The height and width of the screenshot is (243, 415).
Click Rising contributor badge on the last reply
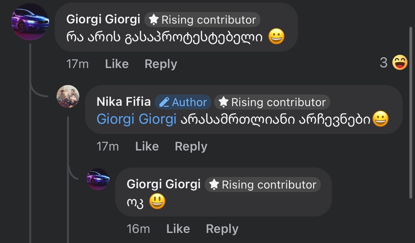(263, 185)
